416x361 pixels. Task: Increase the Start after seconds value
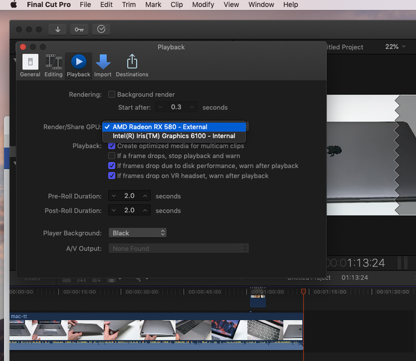192,107
